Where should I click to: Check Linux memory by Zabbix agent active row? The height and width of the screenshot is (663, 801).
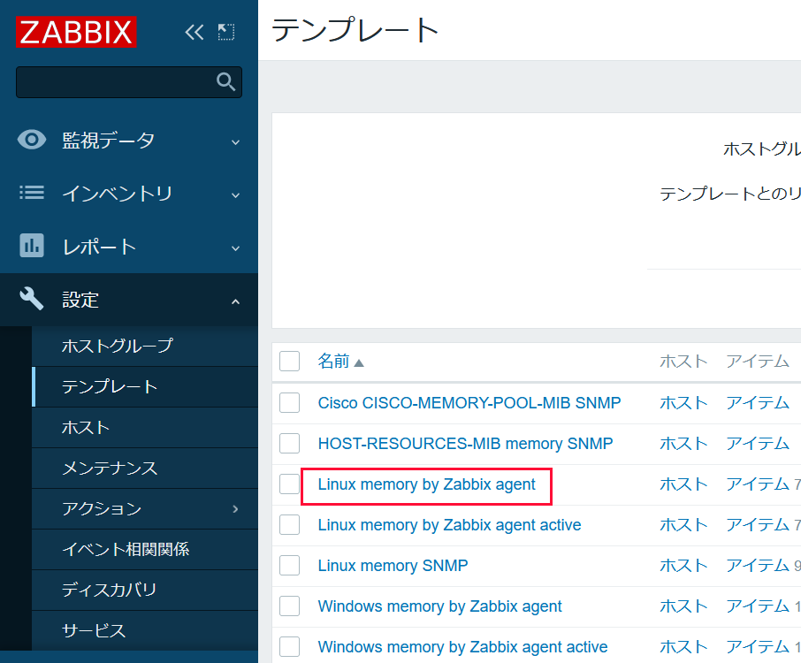coord(289,524)
